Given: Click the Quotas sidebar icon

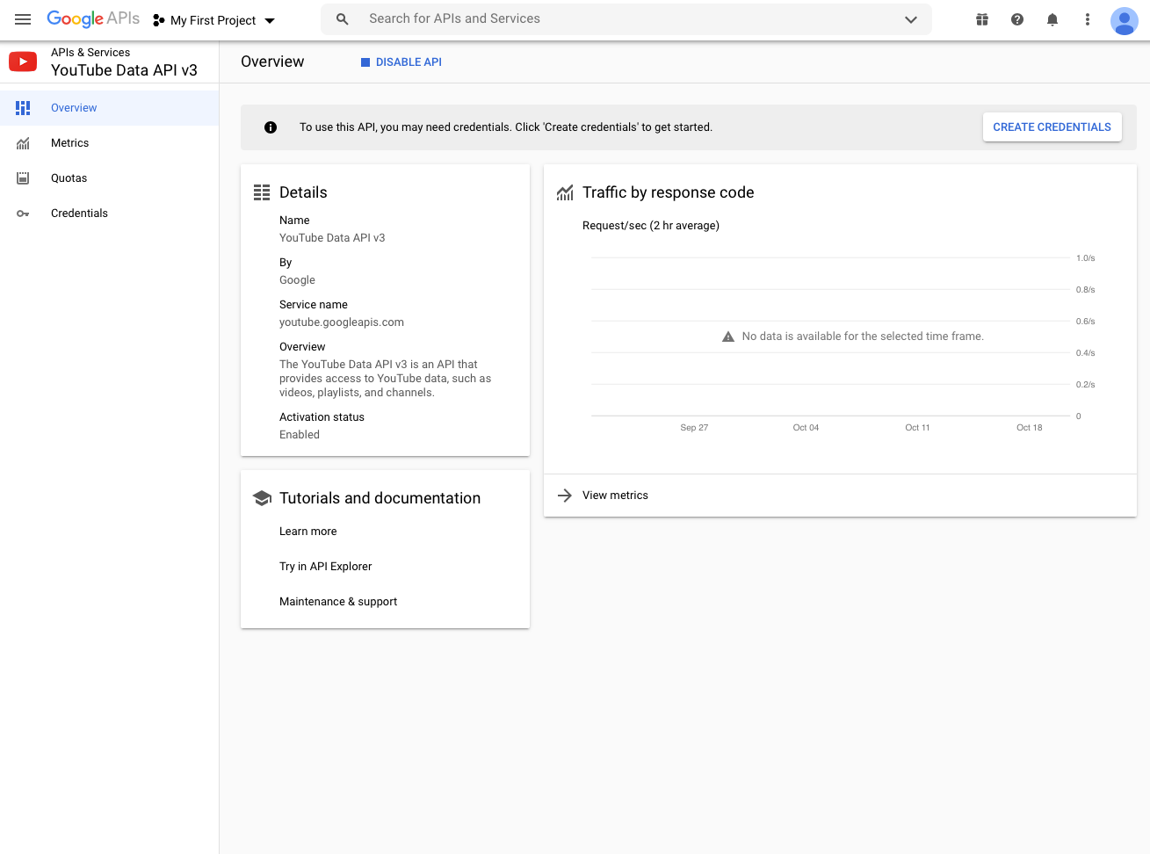Looking at the screenshot, I should (x=23, y=178).
